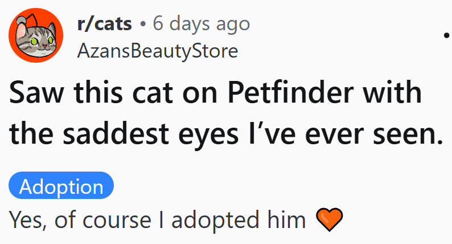Click the "6 days ago" timestamp

click(x=201, y=24)
